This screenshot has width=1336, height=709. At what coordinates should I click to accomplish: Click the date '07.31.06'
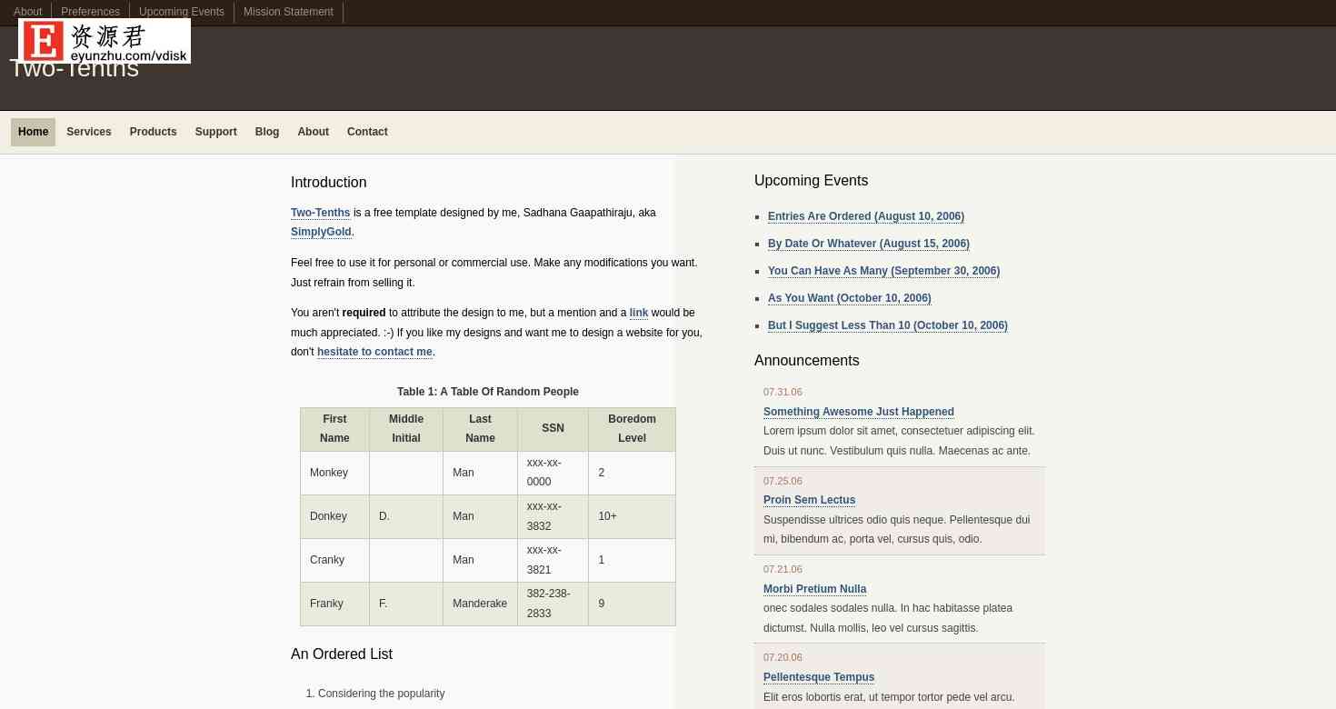[x=783, y=393]
